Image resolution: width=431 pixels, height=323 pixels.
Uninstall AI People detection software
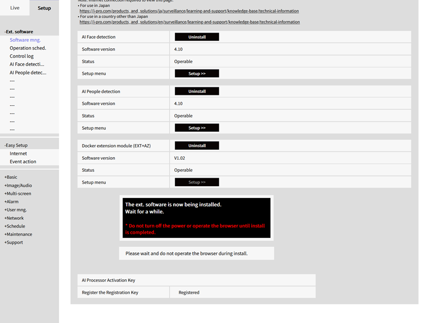197,91
